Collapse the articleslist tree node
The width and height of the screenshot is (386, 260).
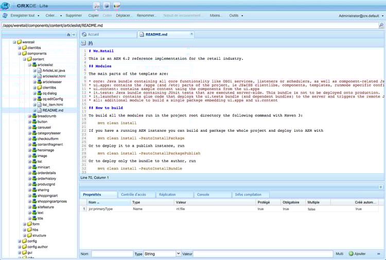29,65
